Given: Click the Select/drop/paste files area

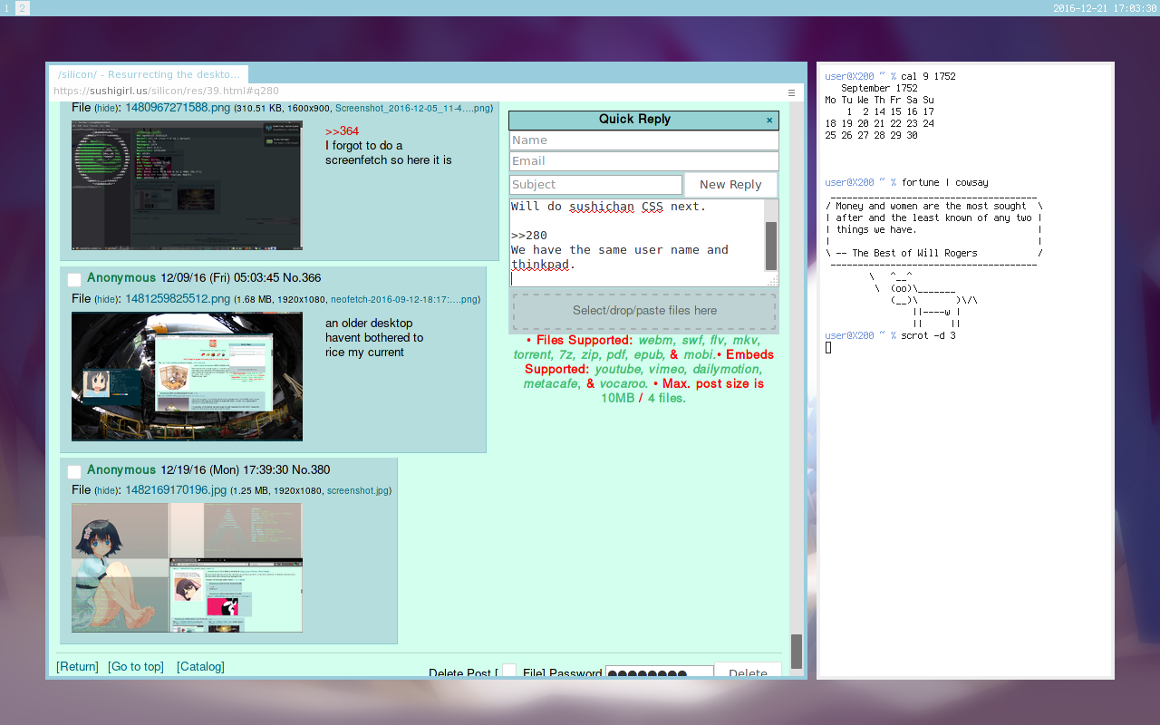Looking at the screenshot, I should (x=644, y=311).
